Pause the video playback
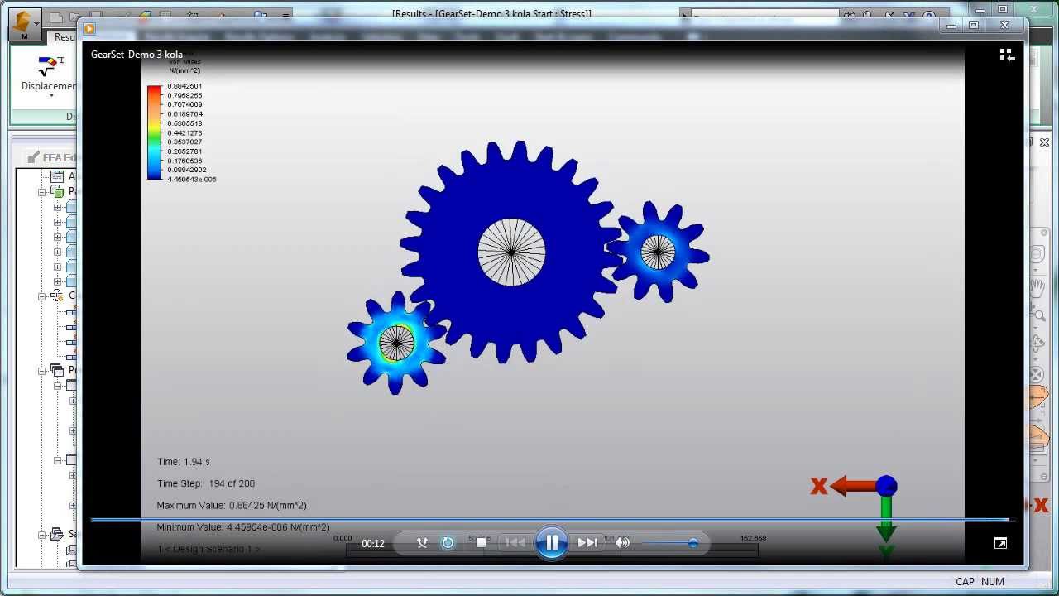Screen dimensions: 1059x596 (551, 543)
